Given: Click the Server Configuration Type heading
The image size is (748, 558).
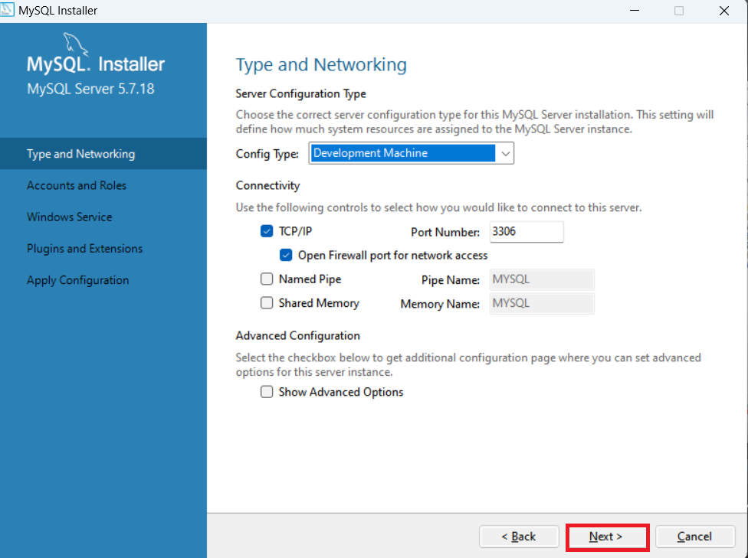Looking at the screenshot, I should point(301,94).
